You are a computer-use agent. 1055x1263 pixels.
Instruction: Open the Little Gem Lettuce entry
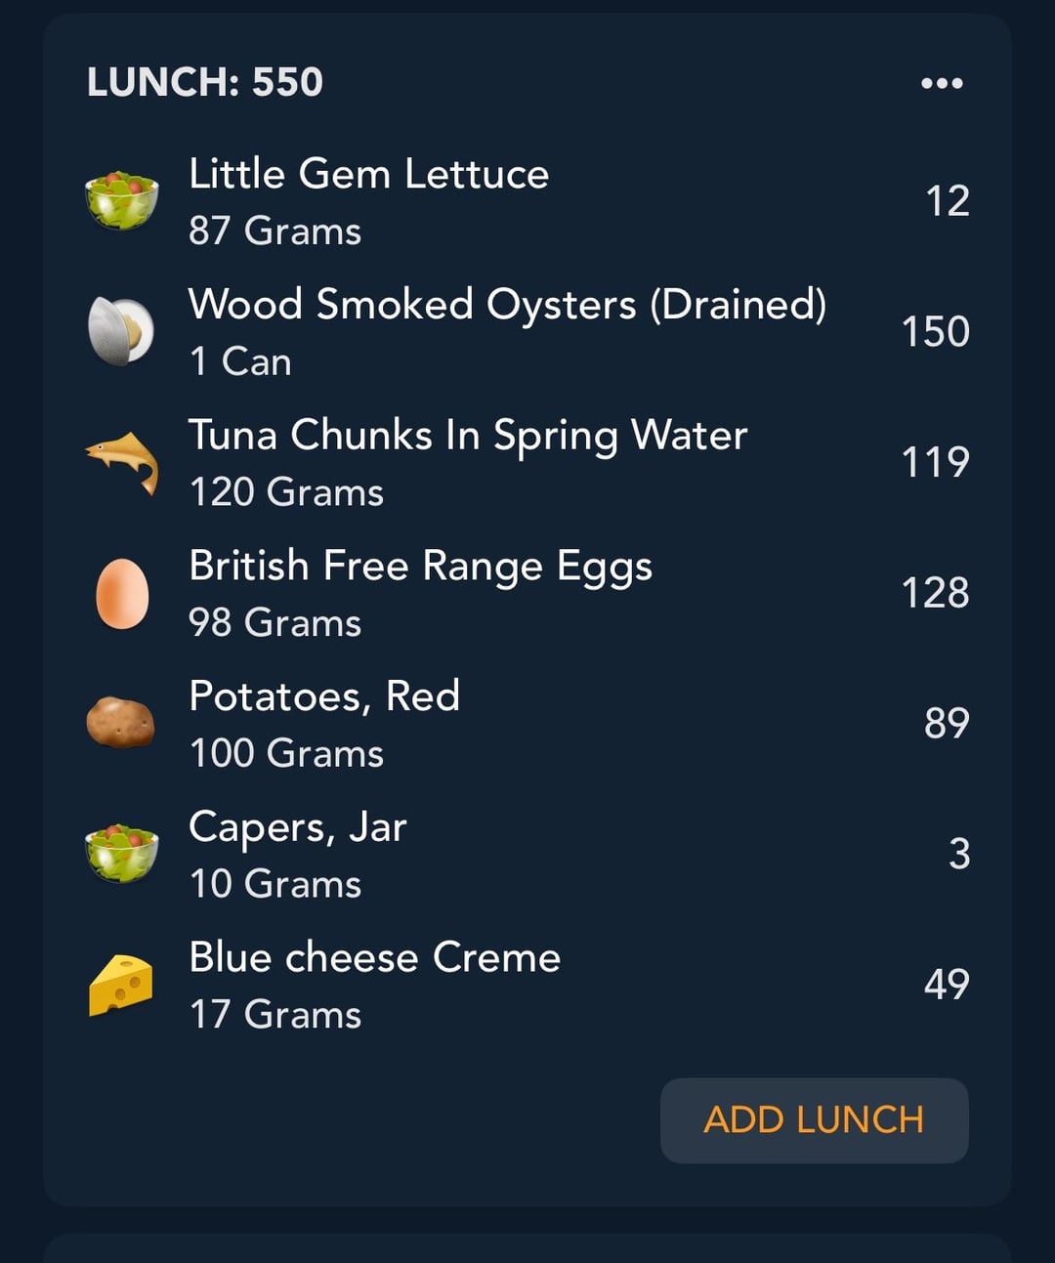click(527, 201)
